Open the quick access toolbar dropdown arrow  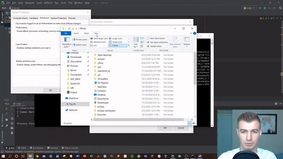[76, 29]
